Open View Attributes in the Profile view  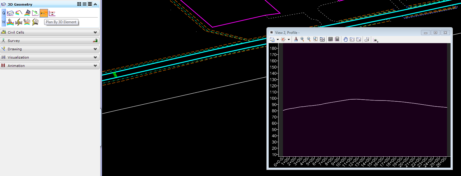coord(272,39)
